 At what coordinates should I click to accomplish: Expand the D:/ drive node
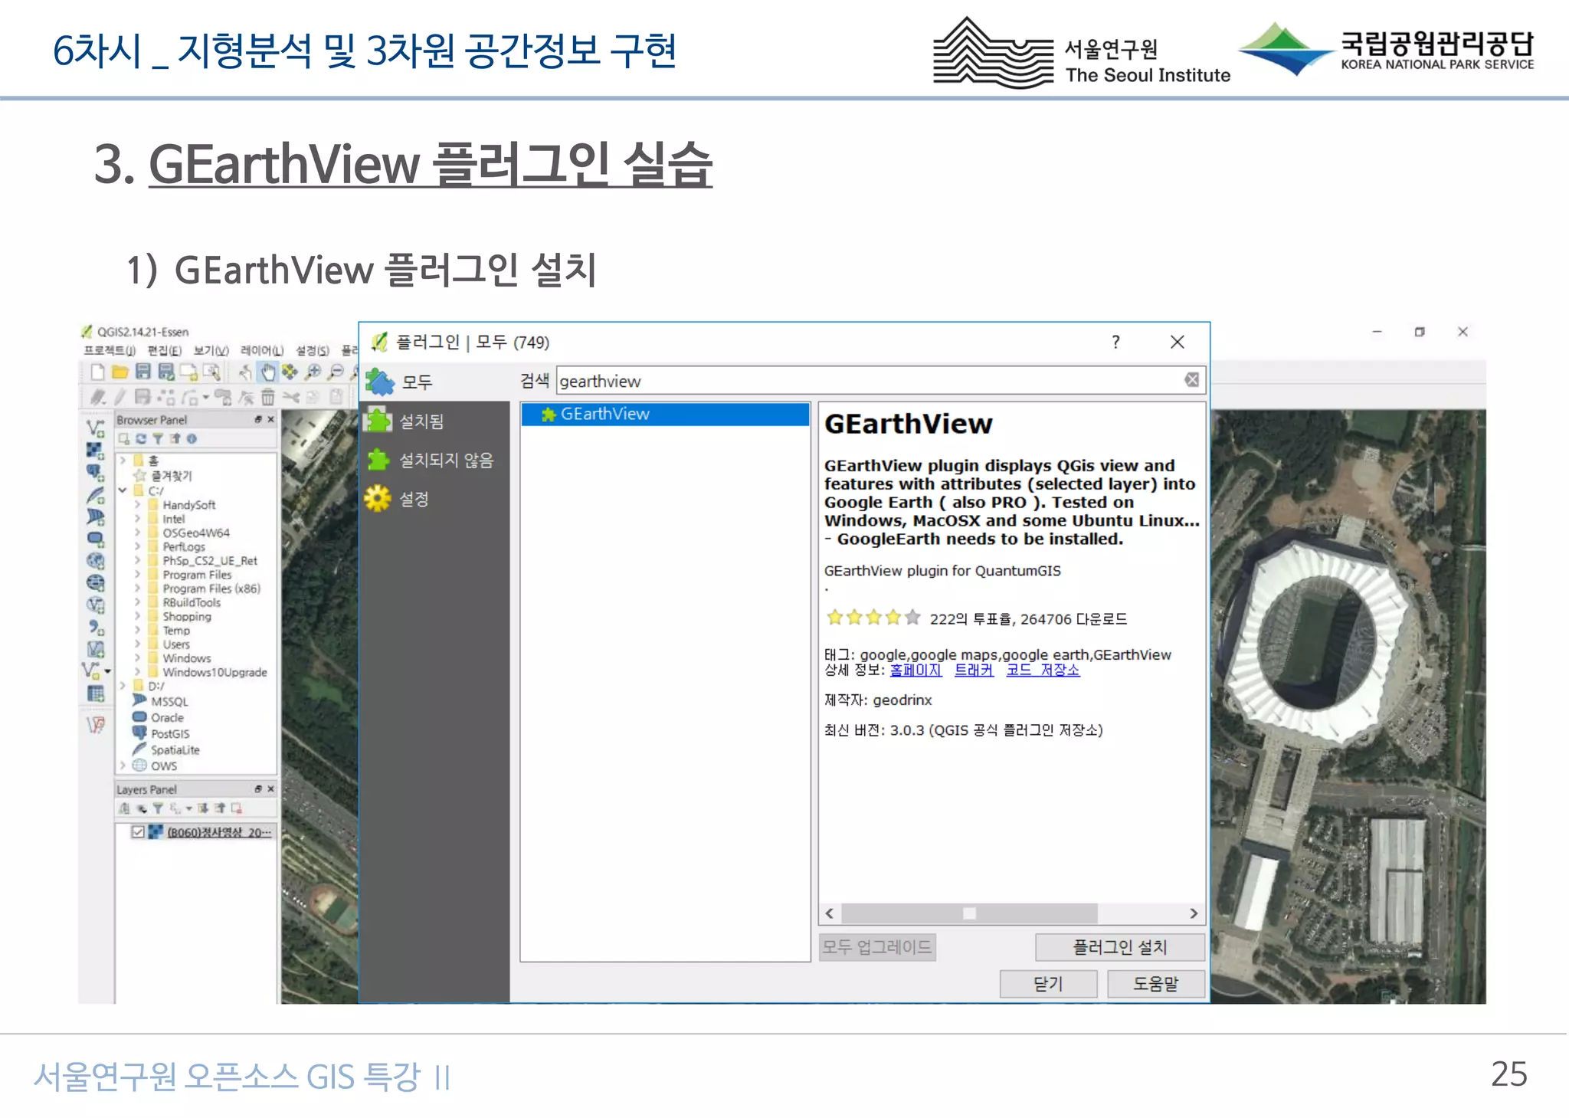123,686
